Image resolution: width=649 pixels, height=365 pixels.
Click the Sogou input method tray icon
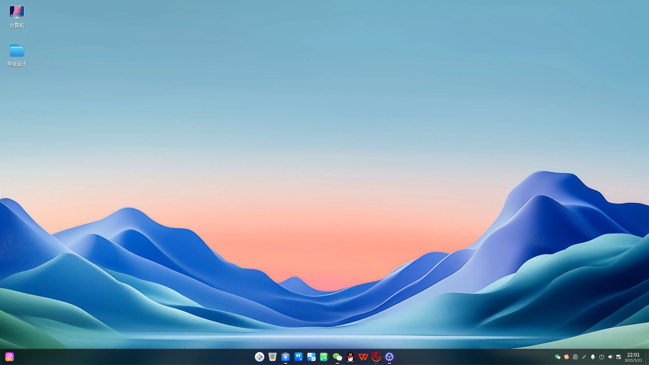(x=567, y=357)
